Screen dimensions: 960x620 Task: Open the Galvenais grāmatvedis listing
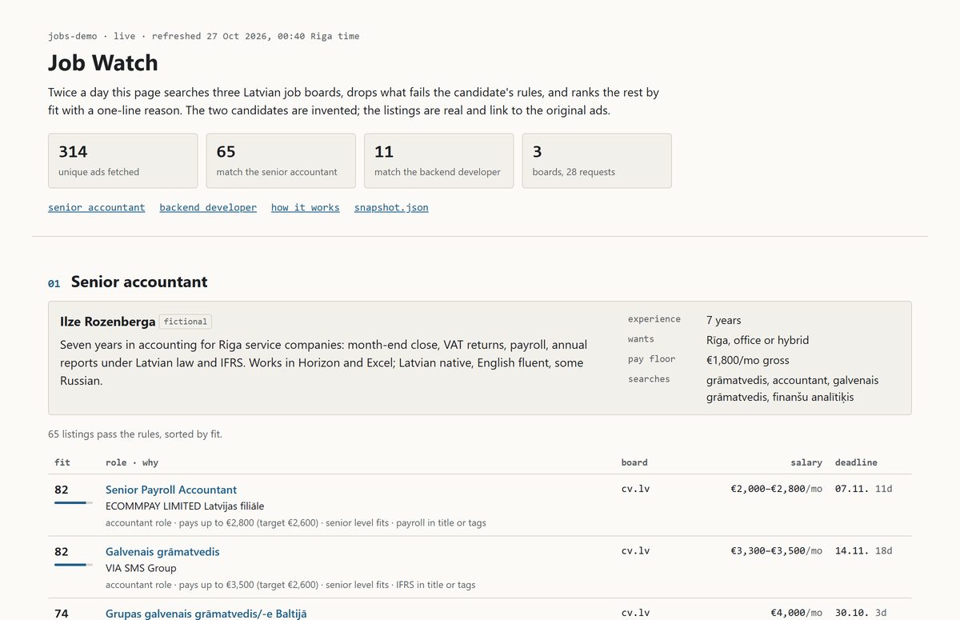[162, 552]
